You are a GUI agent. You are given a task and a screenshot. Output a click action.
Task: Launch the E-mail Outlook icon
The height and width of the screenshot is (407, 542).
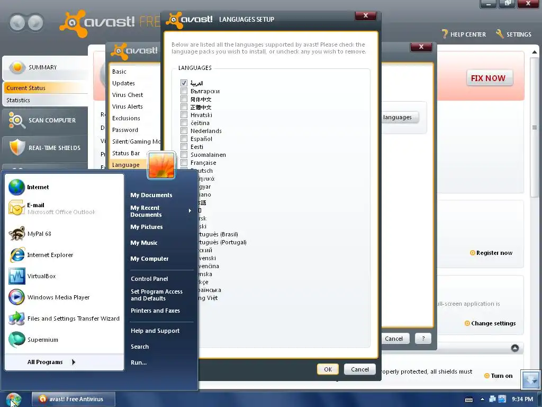click(16, 208)
